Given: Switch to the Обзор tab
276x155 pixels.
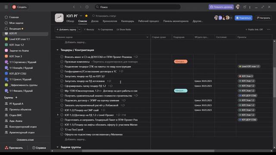Looking at the screenshot, I should coord(70,21).
